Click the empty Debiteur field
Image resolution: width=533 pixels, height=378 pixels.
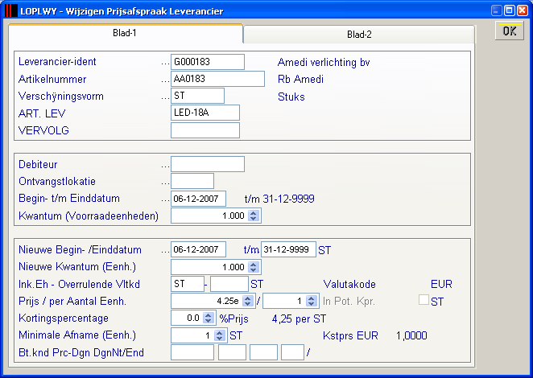tap(208, 164)
